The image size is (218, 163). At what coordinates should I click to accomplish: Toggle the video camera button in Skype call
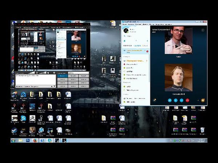[169, 100]
